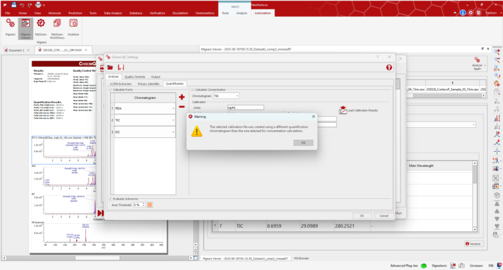Click the Load Calibration Results icon
The image size is (503, 270).
[x=343, y=110]
